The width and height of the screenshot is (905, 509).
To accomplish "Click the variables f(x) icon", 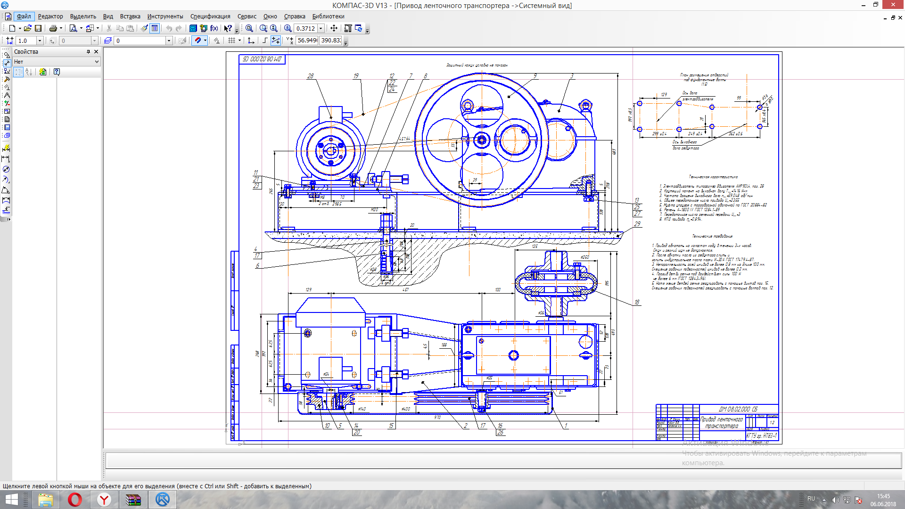I will point(214,28).
